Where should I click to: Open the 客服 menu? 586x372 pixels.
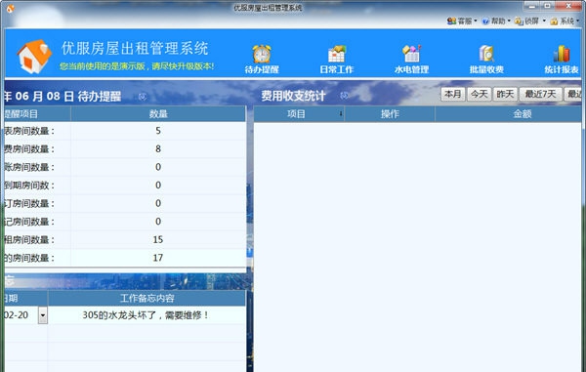click(x=462, y=21)
